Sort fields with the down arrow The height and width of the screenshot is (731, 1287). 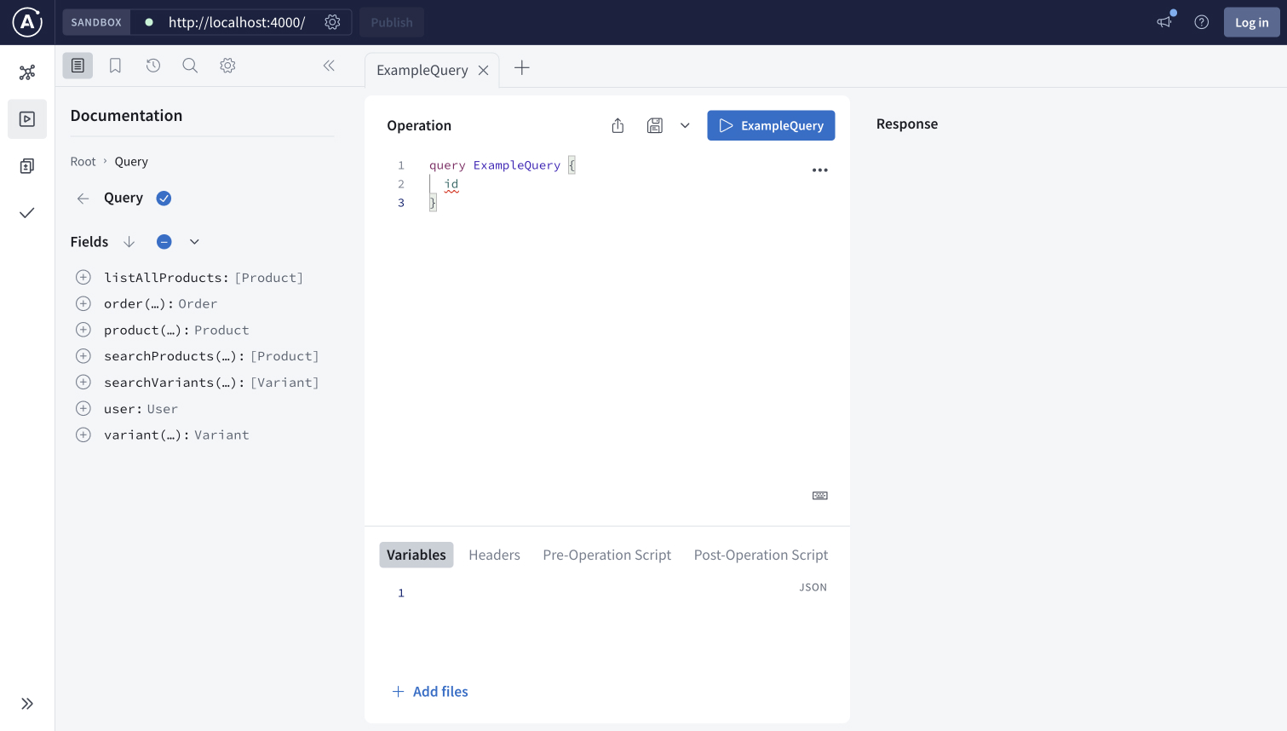point(129,242)
